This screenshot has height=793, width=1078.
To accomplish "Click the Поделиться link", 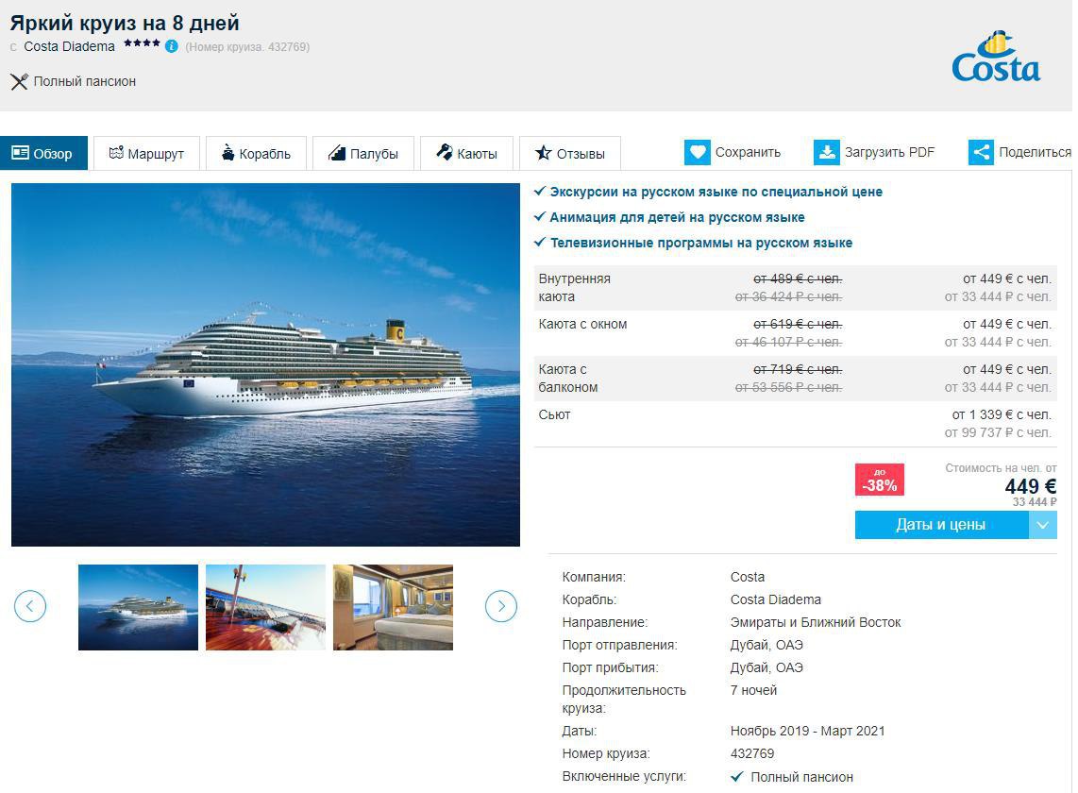I will (x=1035, y=152).
